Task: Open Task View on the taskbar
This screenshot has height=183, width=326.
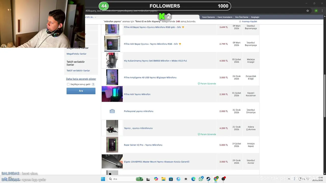Action: coord(148,179)
